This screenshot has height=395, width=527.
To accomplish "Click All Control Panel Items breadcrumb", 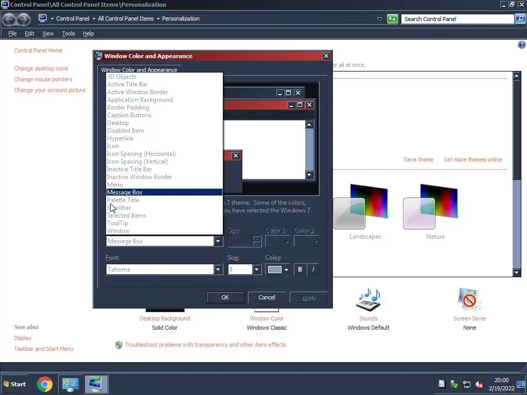I will 126,19.
